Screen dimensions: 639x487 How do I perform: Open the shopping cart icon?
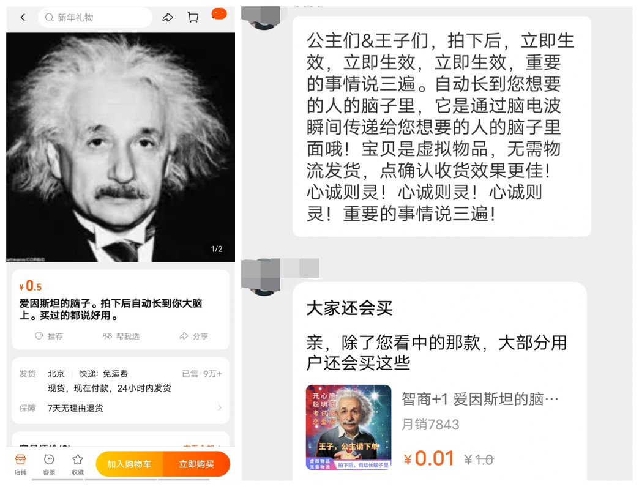(193, 18)
